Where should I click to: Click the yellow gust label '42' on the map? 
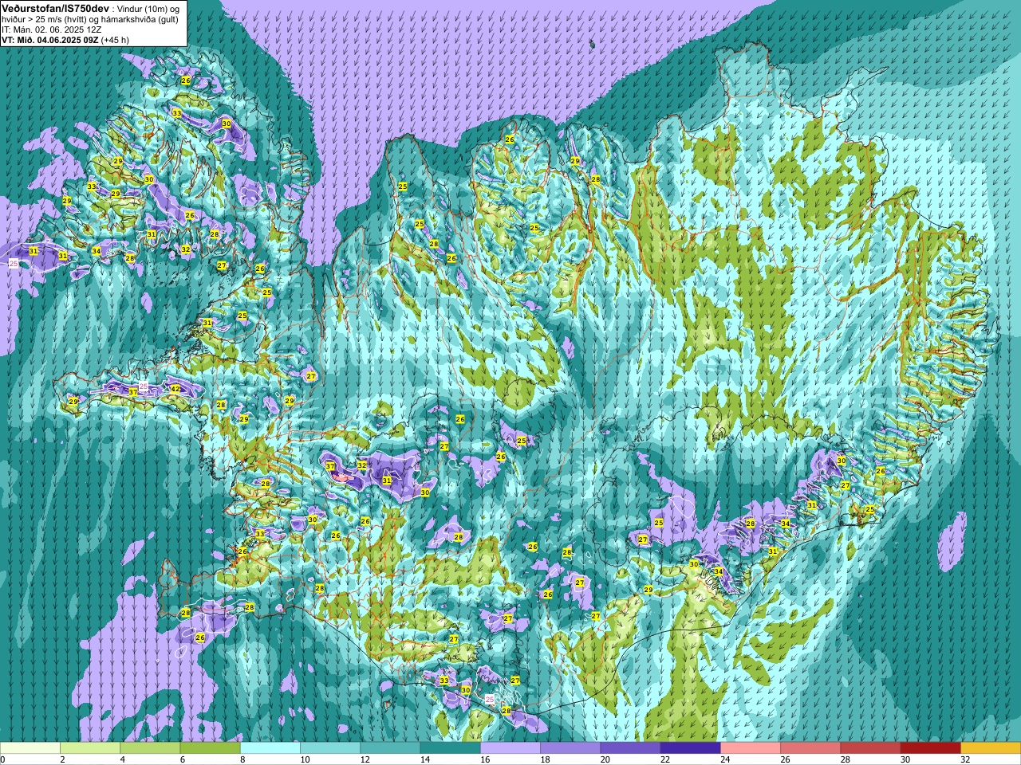pyautogui.click(x=175, y=389)
